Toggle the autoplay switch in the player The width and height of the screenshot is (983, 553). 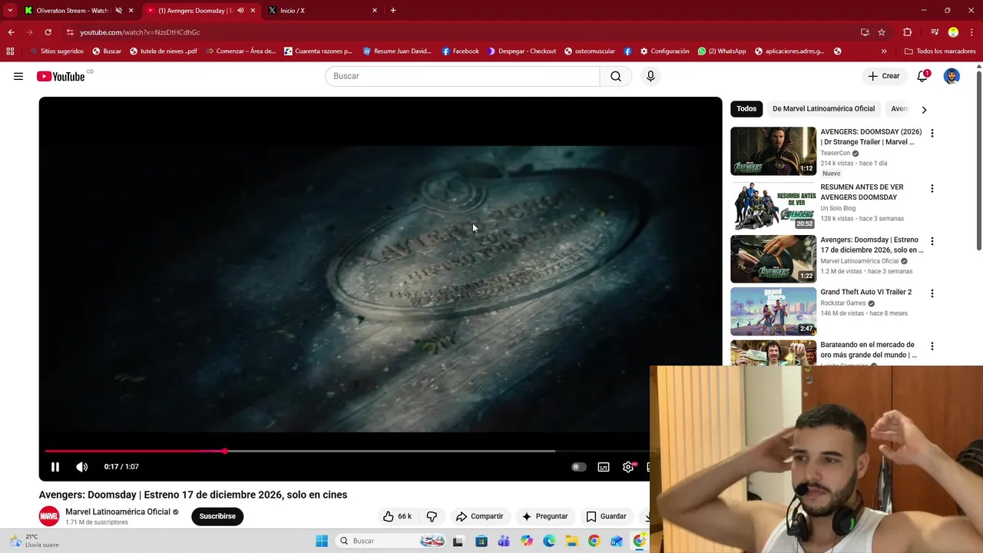click(x=579, y=467)
